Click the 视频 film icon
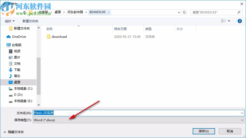The width and height of the screenshot is (246, 138). (10, 51)
